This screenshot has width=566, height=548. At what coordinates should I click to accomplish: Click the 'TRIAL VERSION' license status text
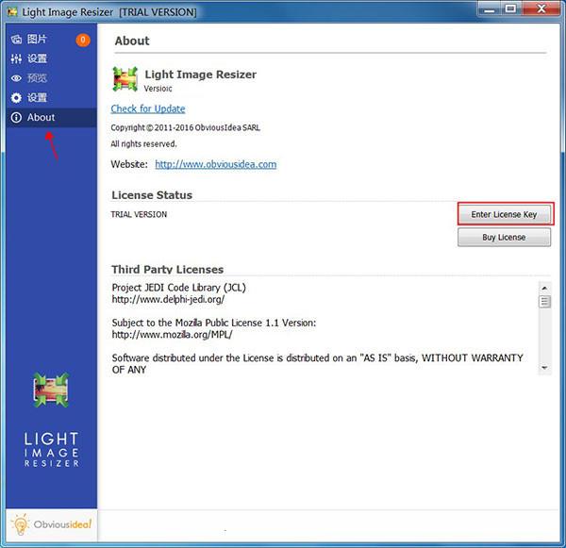click(139, 214)
